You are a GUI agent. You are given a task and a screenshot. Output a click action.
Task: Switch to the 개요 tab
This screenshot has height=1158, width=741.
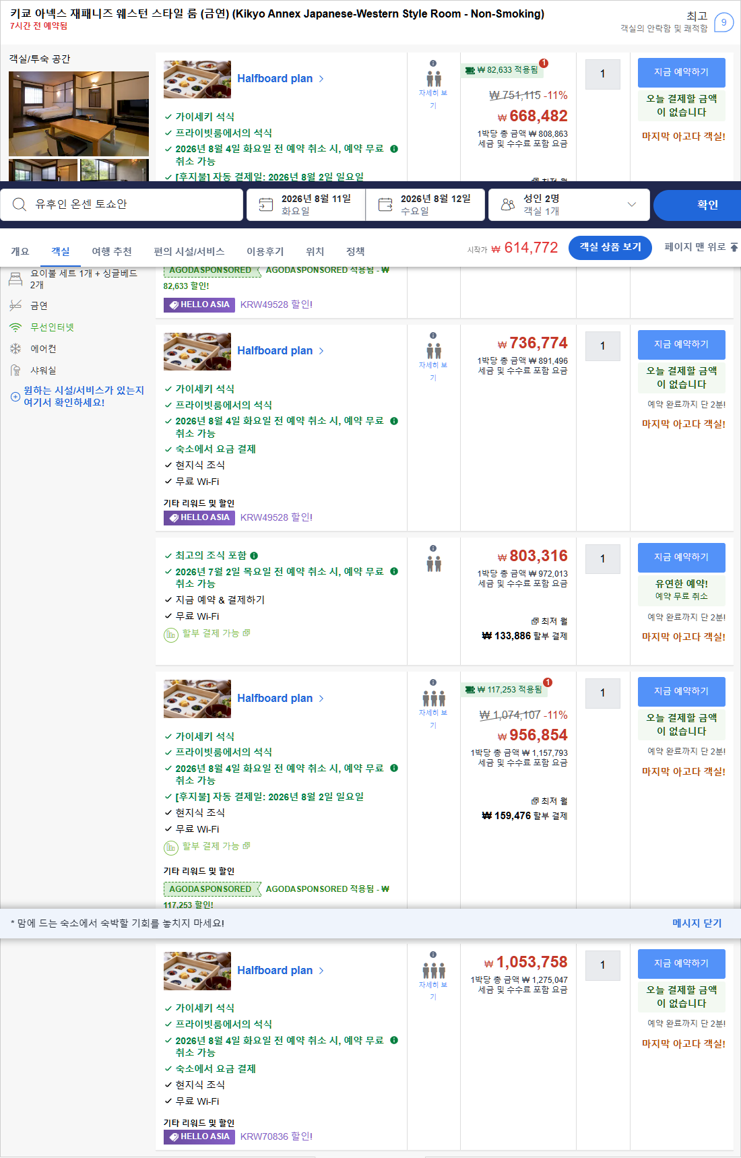[x=20, y=251]
